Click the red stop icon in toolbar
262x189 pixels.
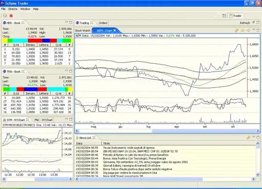11,15
